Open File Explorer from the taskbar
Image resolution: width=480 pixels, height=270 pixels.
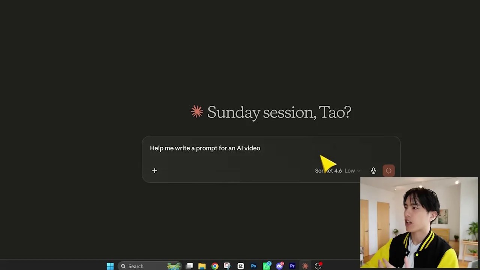[x=202, y=266]
